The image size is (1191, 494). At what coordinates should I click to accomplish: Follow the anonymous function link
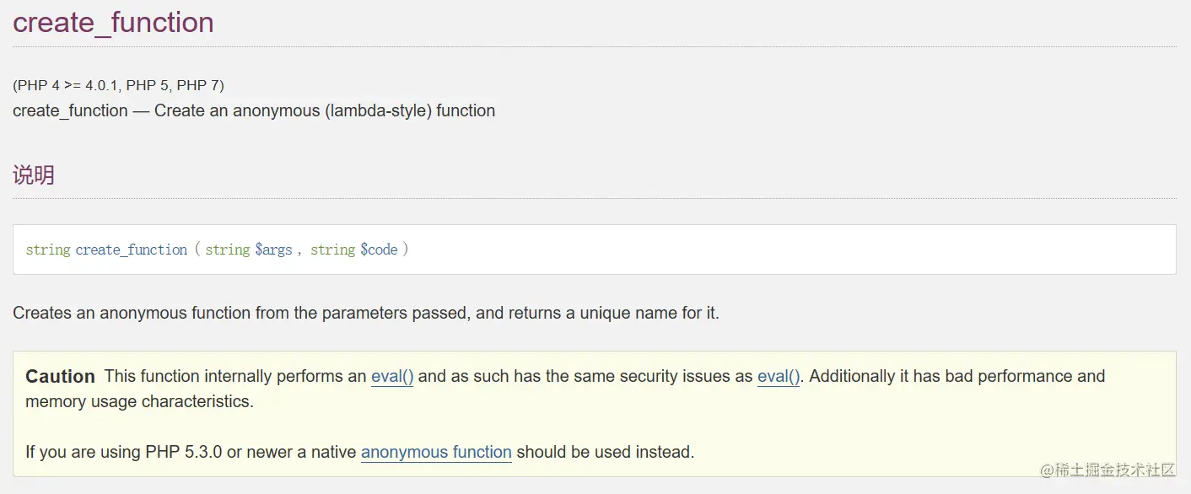(436, 453)
